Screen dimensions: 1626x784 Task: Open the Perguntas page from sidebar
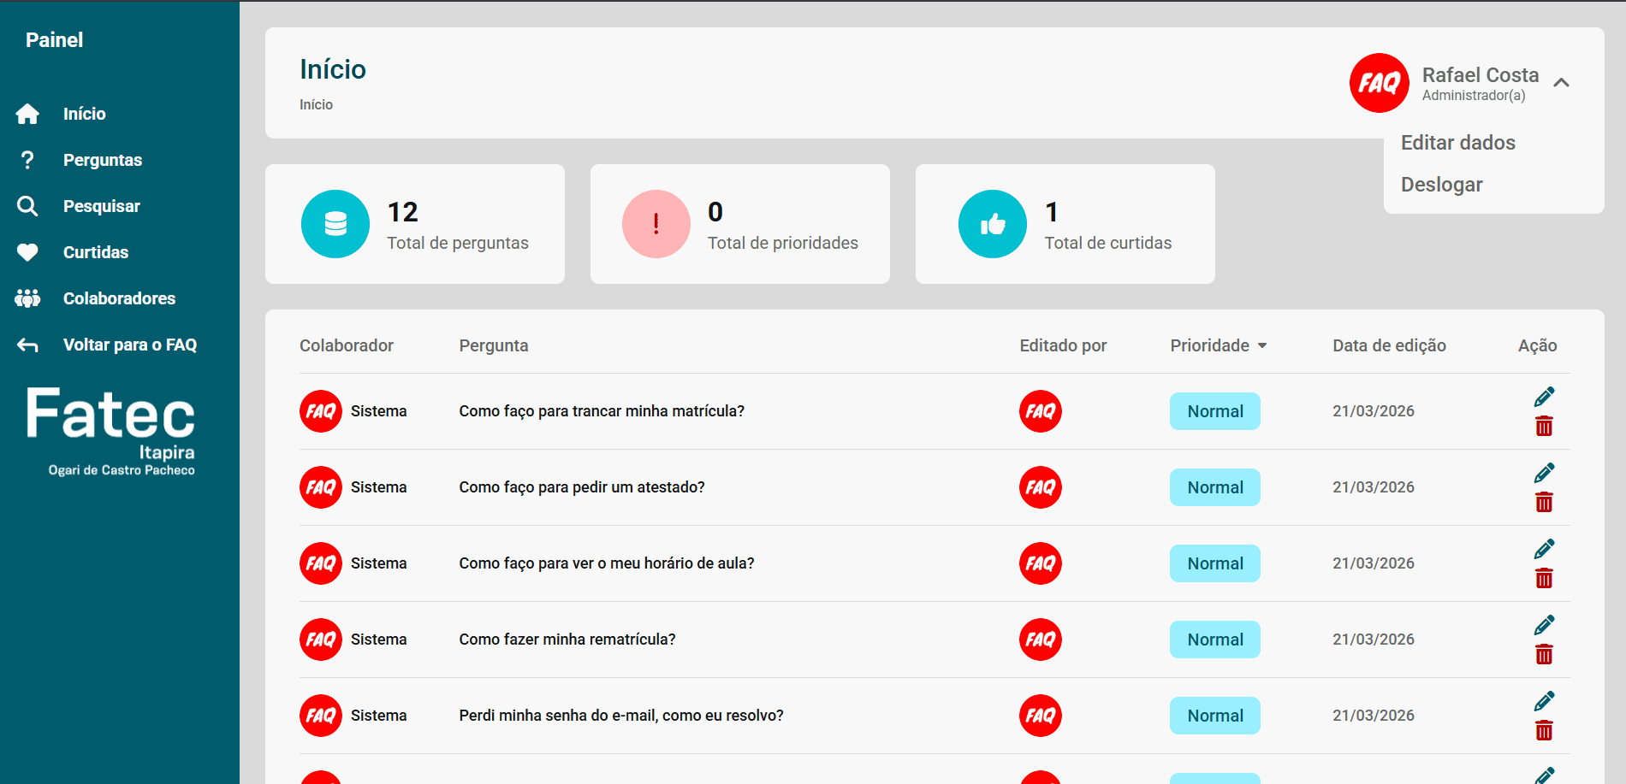pyautogui.click(x=102, y=160)
